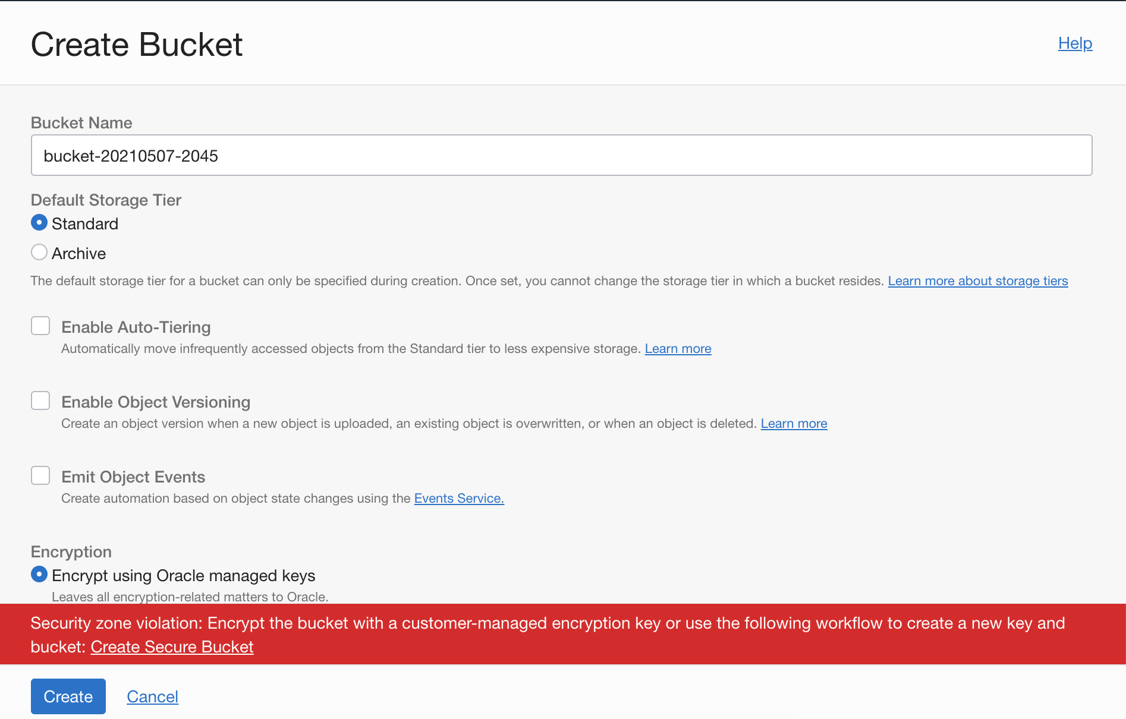Open Learn more about object versioning
Viewport: 1126px width, 719px height.
tap(794, 423)
